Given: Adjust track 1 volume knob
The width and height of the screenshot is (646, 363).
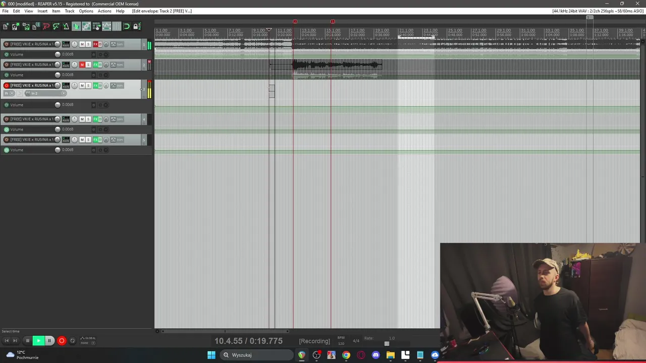Looking at the screenshot, I should coord(57,44).
